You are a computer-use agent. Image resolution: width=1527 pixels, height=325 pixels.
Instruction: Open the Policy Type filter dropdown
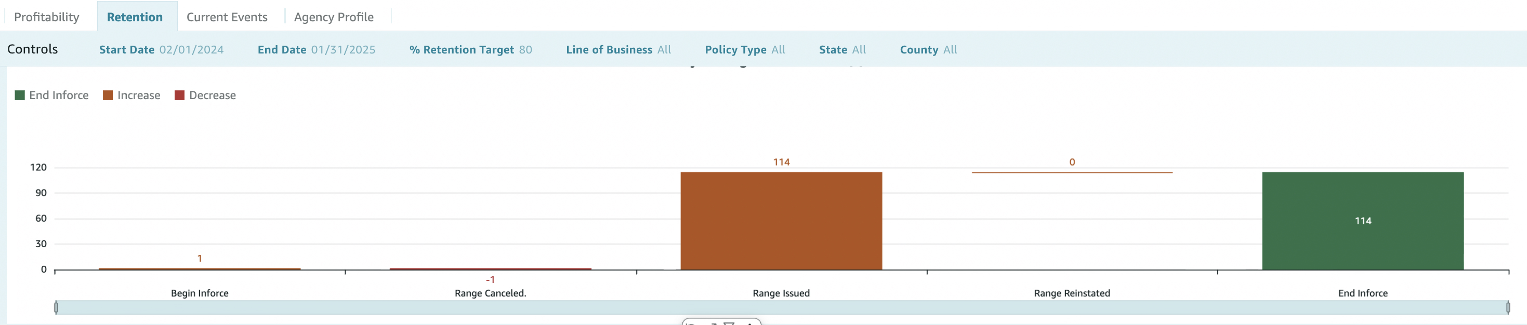[x=777, y=50]
